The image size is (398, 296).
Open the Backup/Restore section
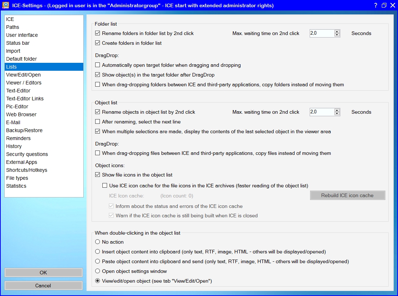(24, 130)
